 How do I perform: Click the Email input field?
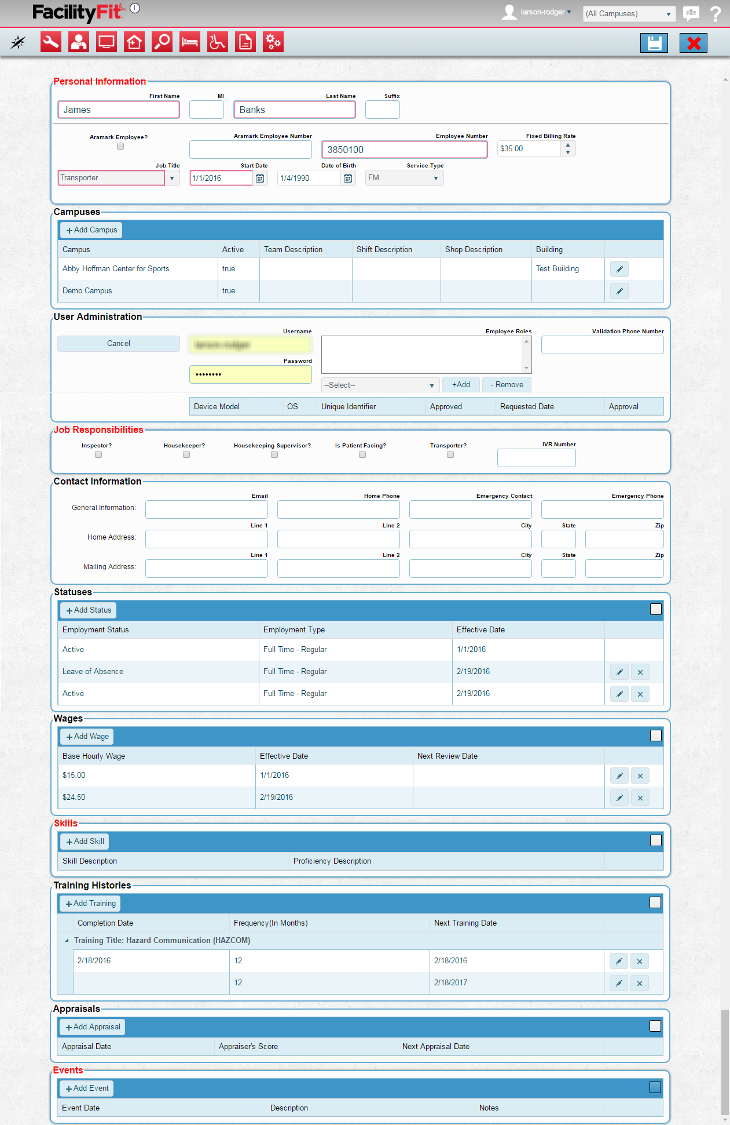click(207, 509)
